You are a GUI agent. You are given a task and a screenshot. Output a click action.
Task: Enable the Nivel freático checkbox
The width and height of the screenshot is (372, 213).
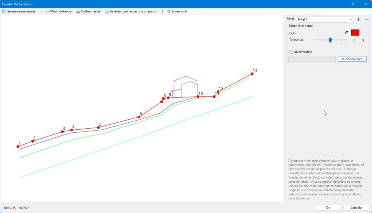291,52
